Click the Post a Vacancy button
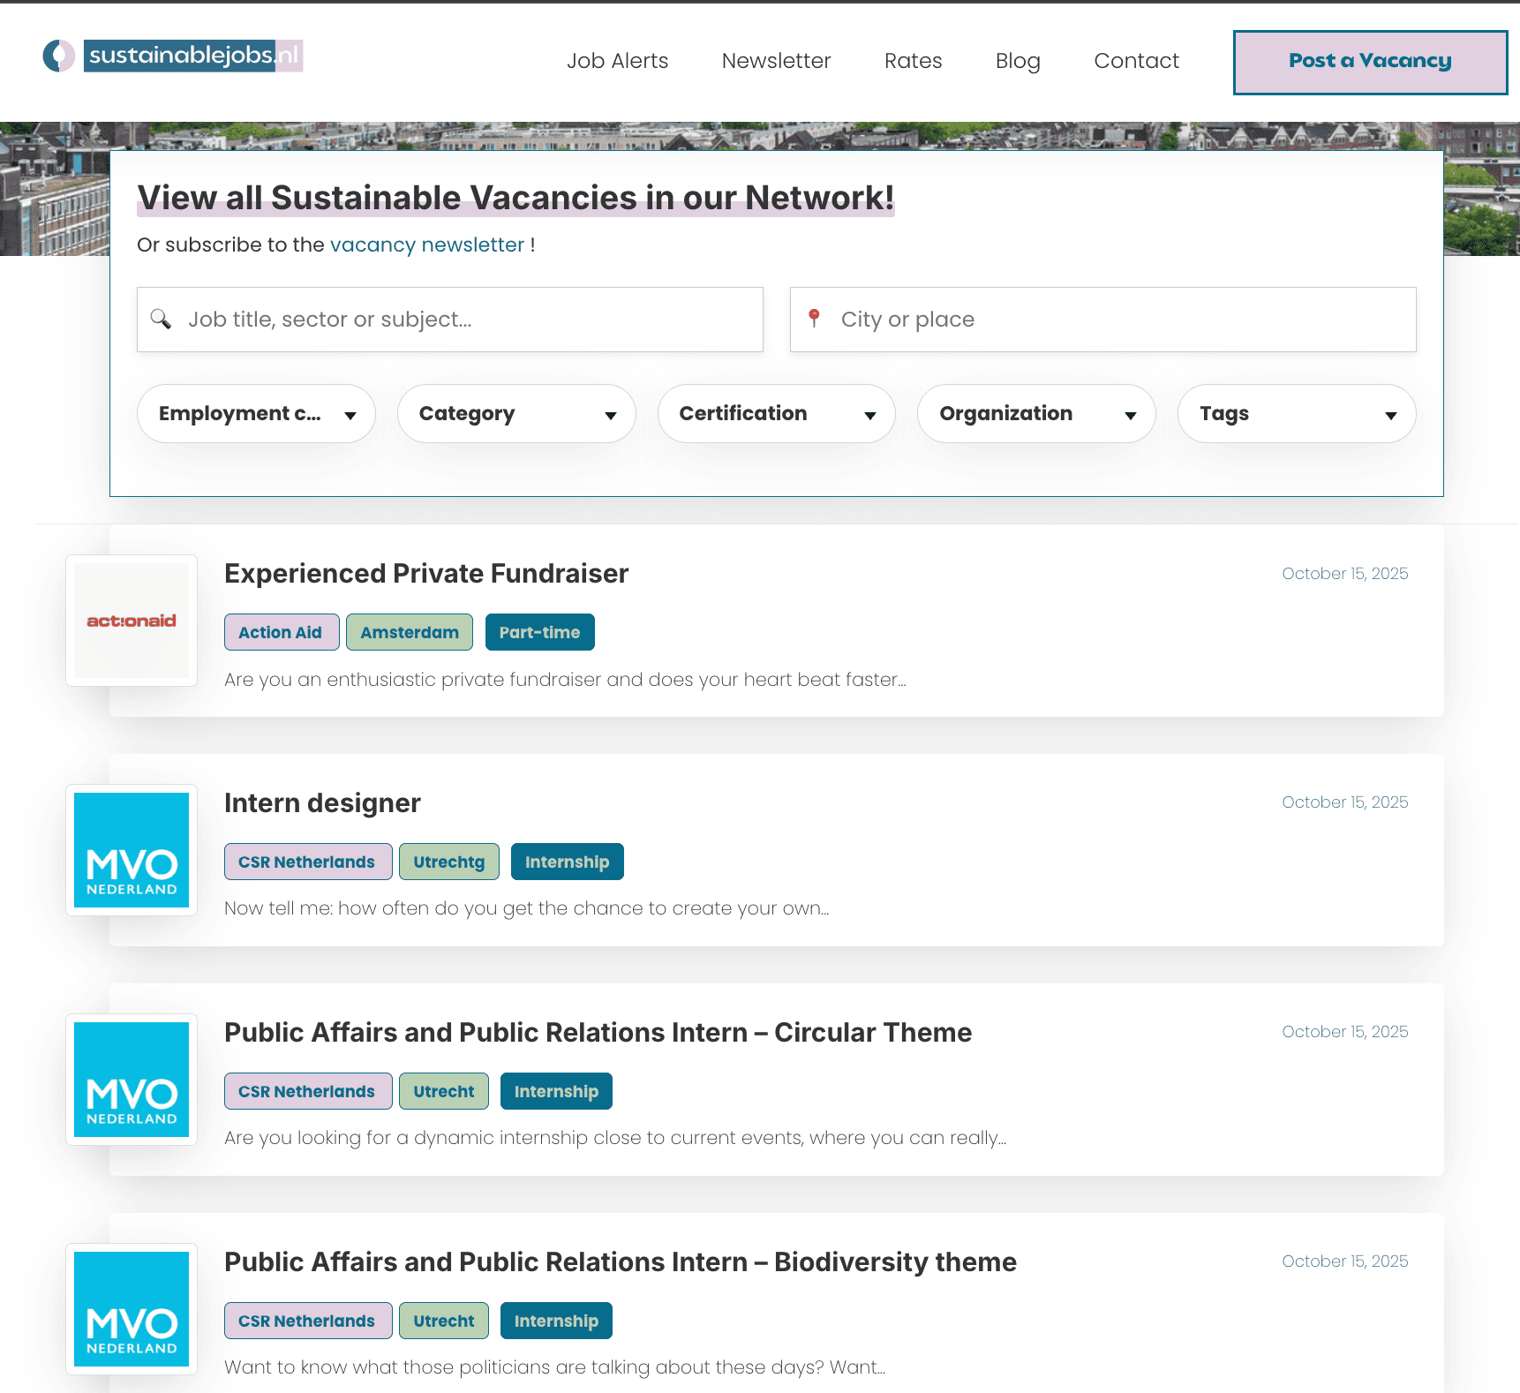The width and height of the screenshot is (1520, 1393). 1369,62
